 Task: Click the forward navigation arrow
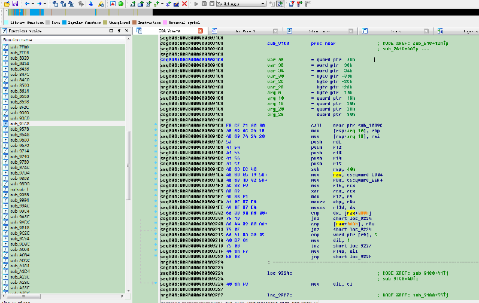(40, 4)
